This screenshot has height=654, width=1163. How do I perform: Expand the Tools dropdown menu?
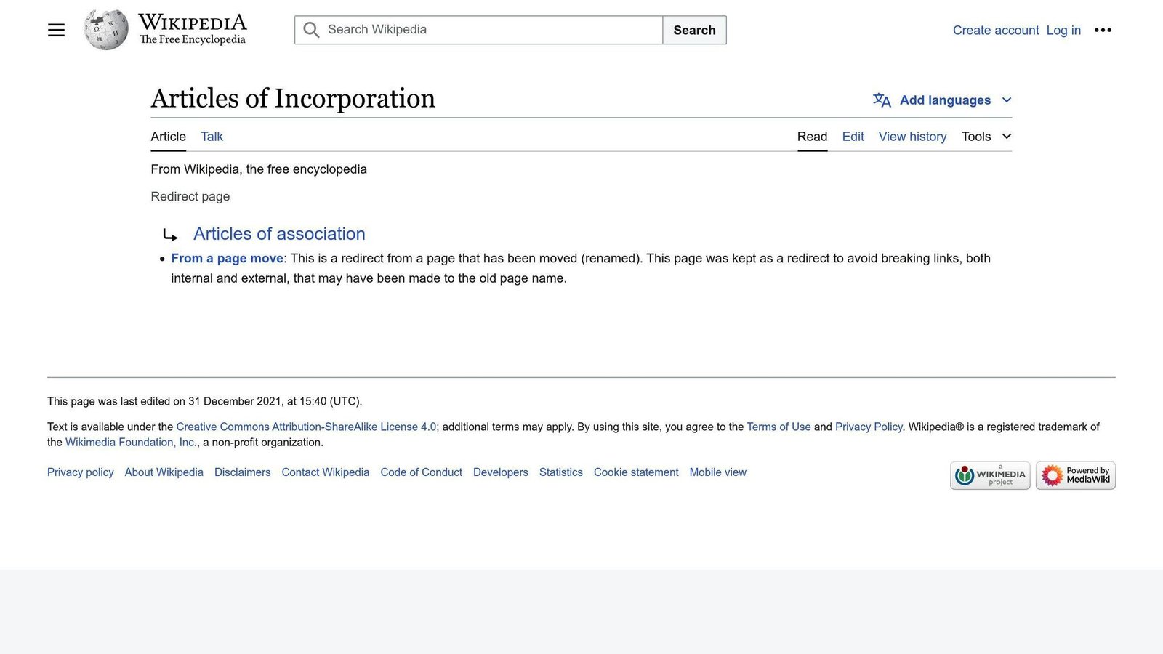986,137
